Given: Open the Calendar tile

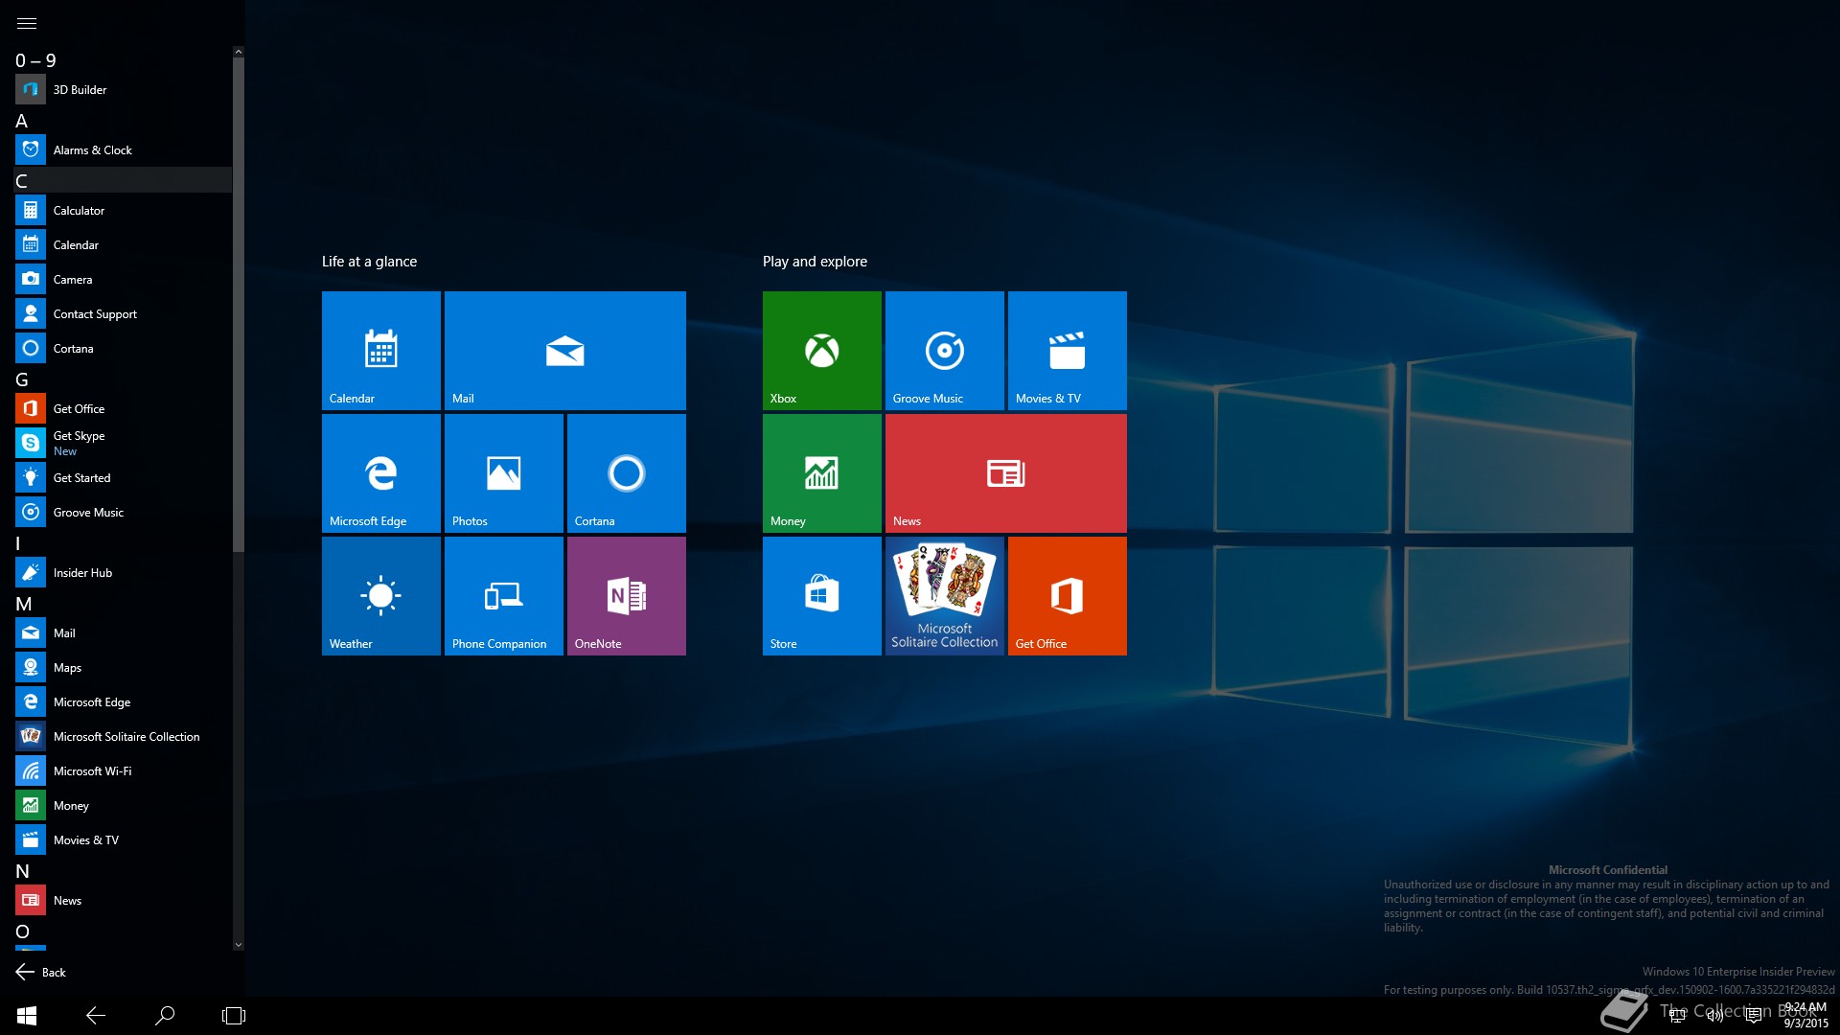Looking at the screenshot, I should [381, 351].
